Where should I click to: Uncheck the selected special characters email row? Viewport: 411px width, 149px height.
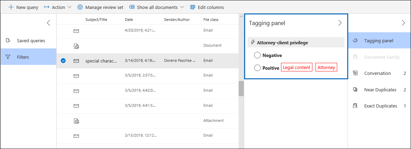(x=63, y=61)
